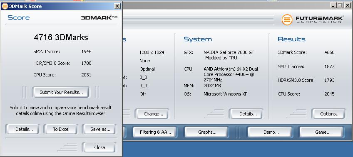Minimize the main 3DMark window
This screenshot has height=157, width=353.
coord(333,5)
